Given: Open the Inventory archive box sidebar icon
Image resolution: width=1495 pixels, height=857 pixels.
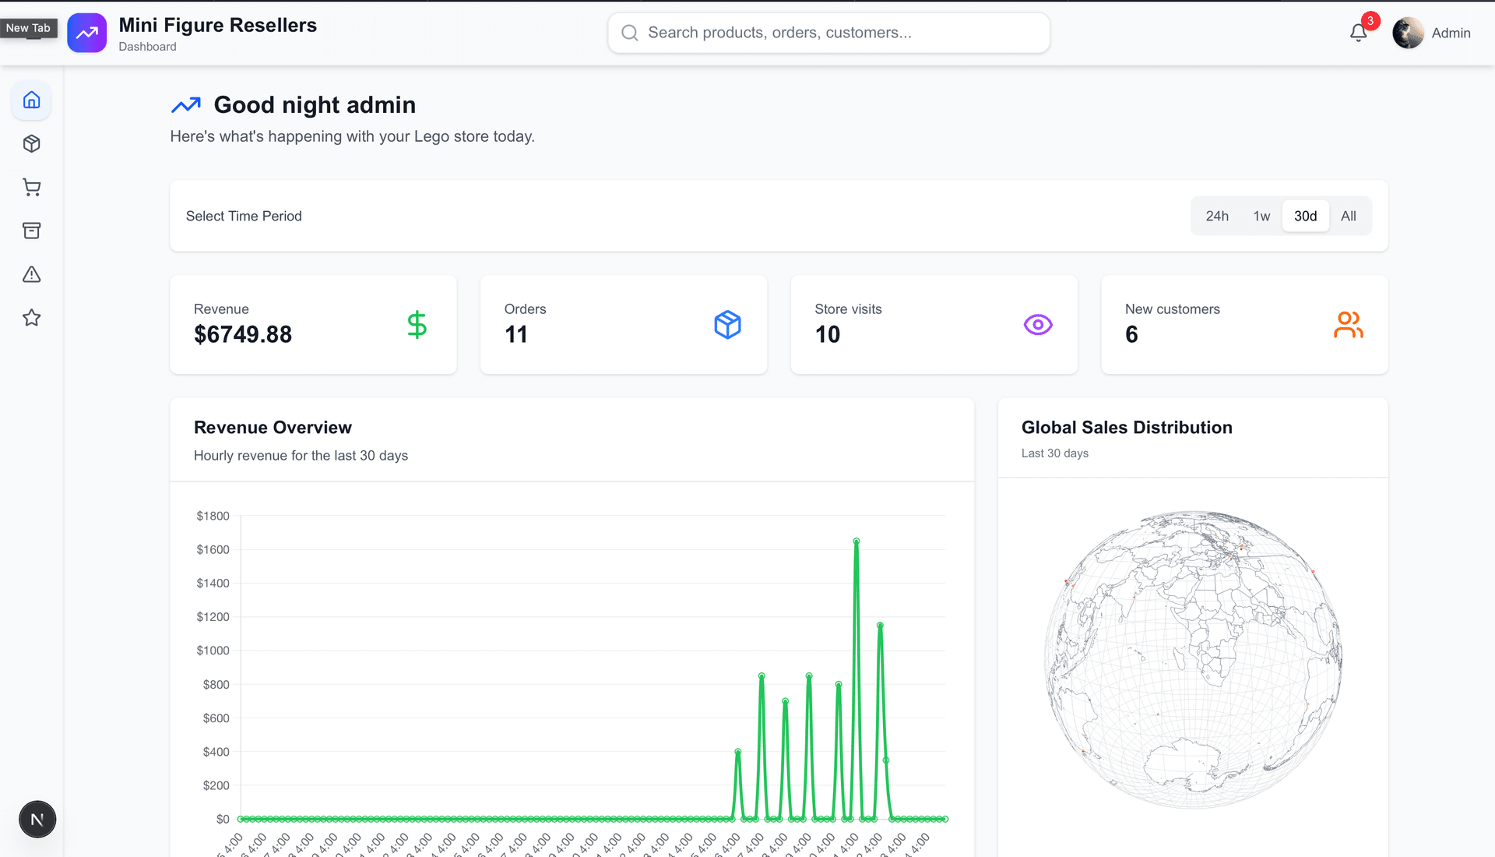Looking at the screenshot, I should tap(31, 231).
